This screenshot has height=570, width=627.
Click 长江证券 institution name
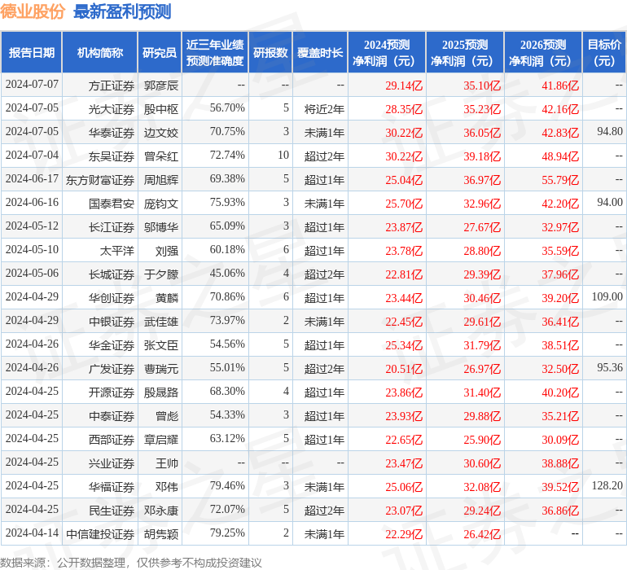[x=112, y=227]
